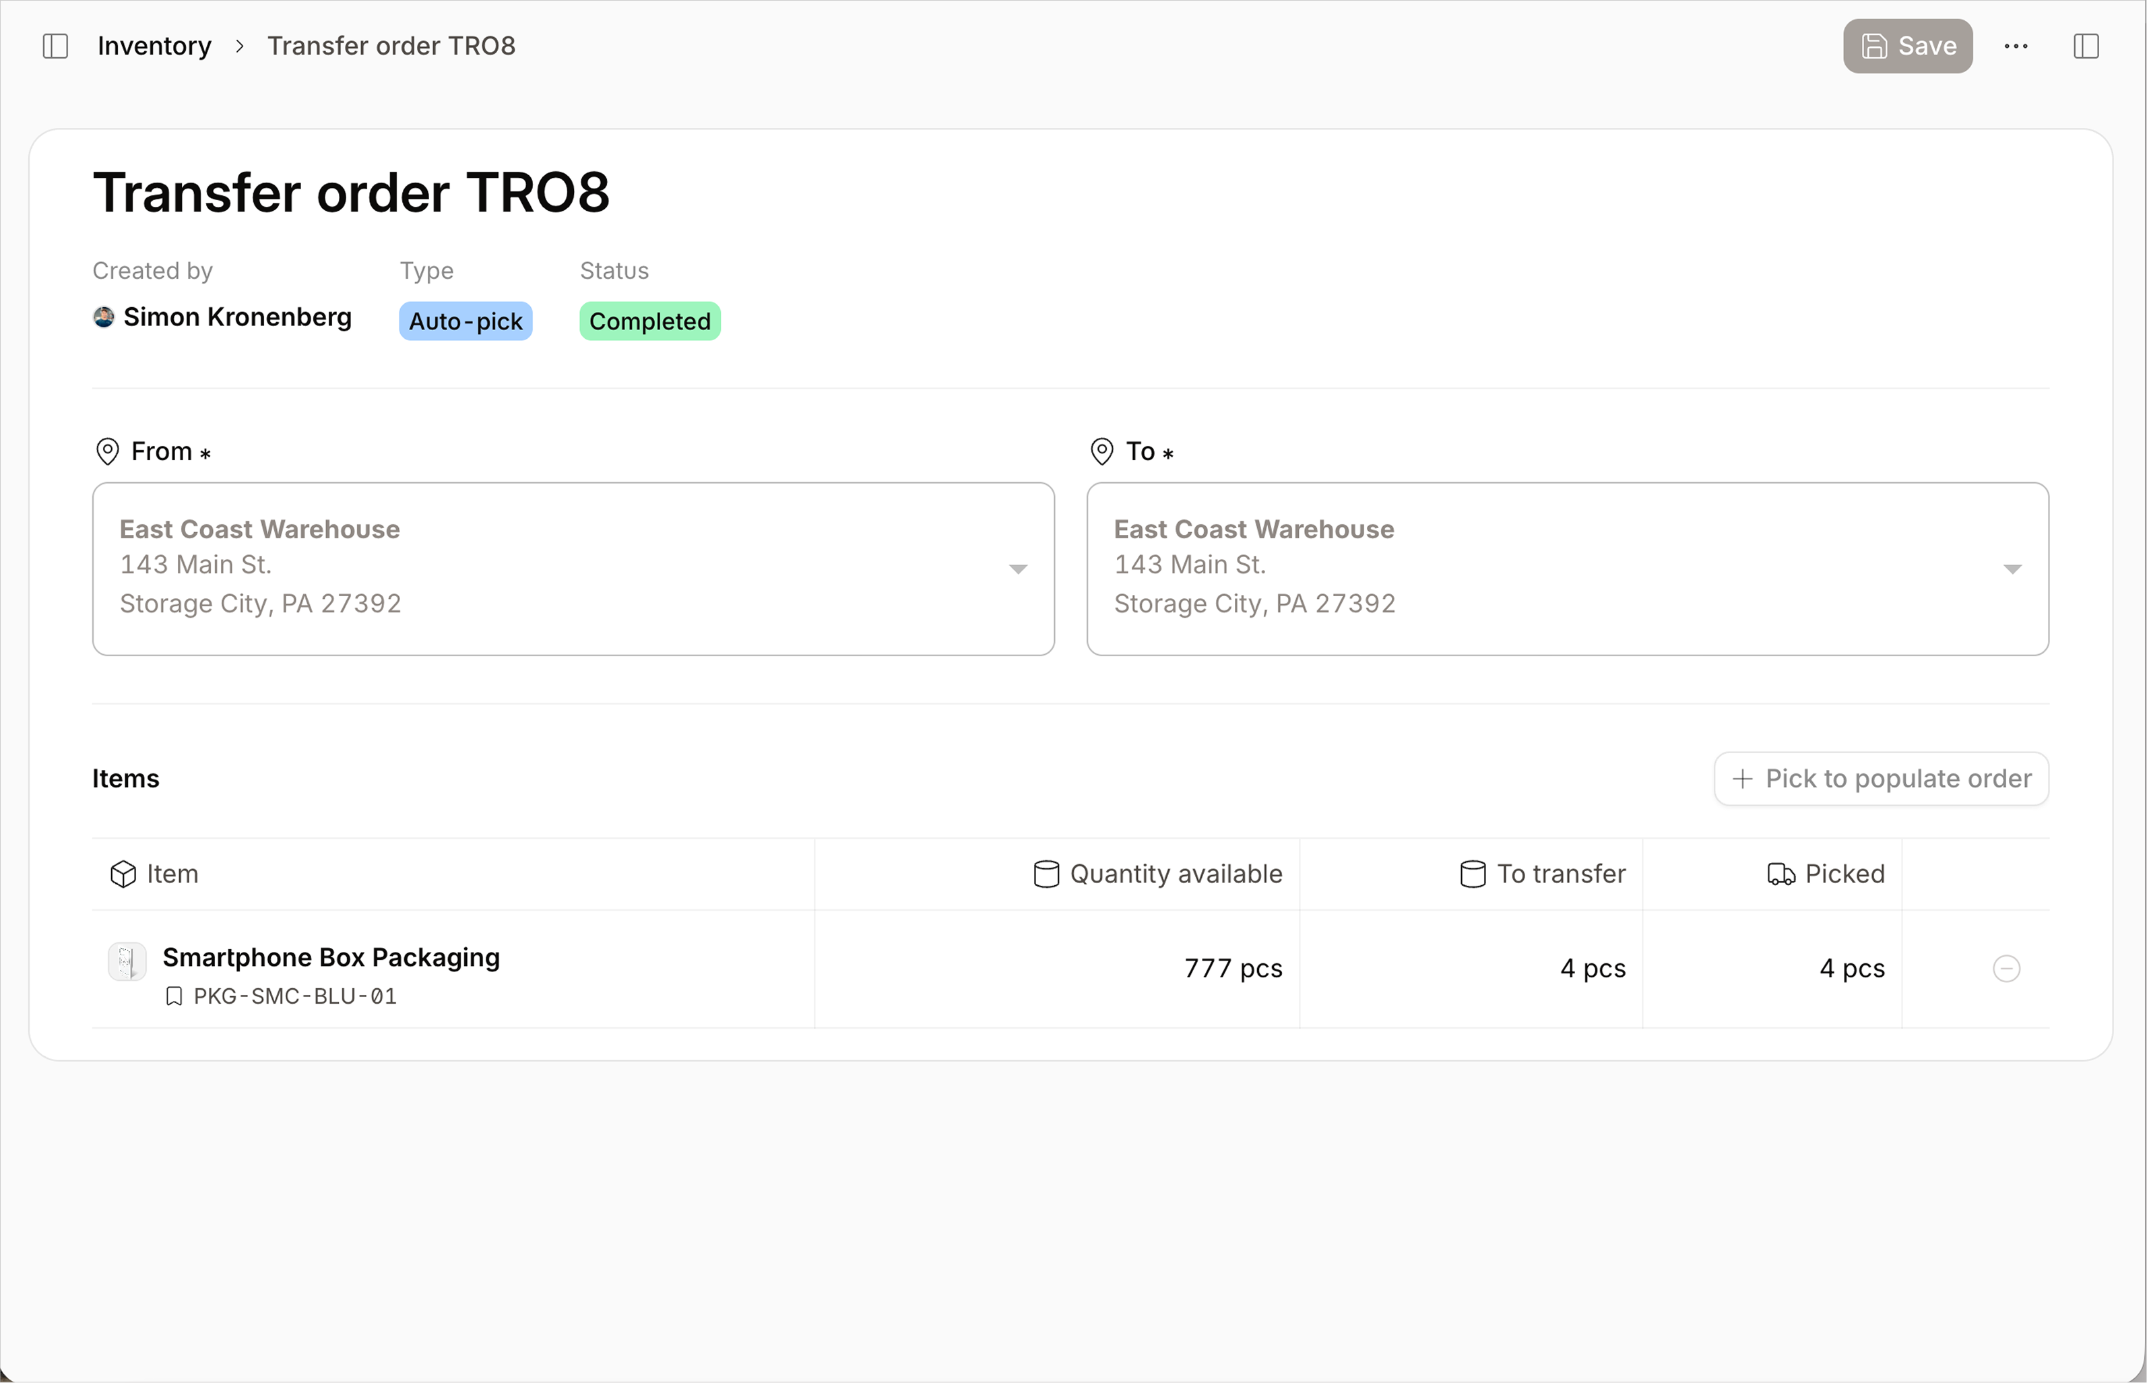Click the Simon Kronenberg name
This screenshot has width=2147, height=1383.
[238, 317]
